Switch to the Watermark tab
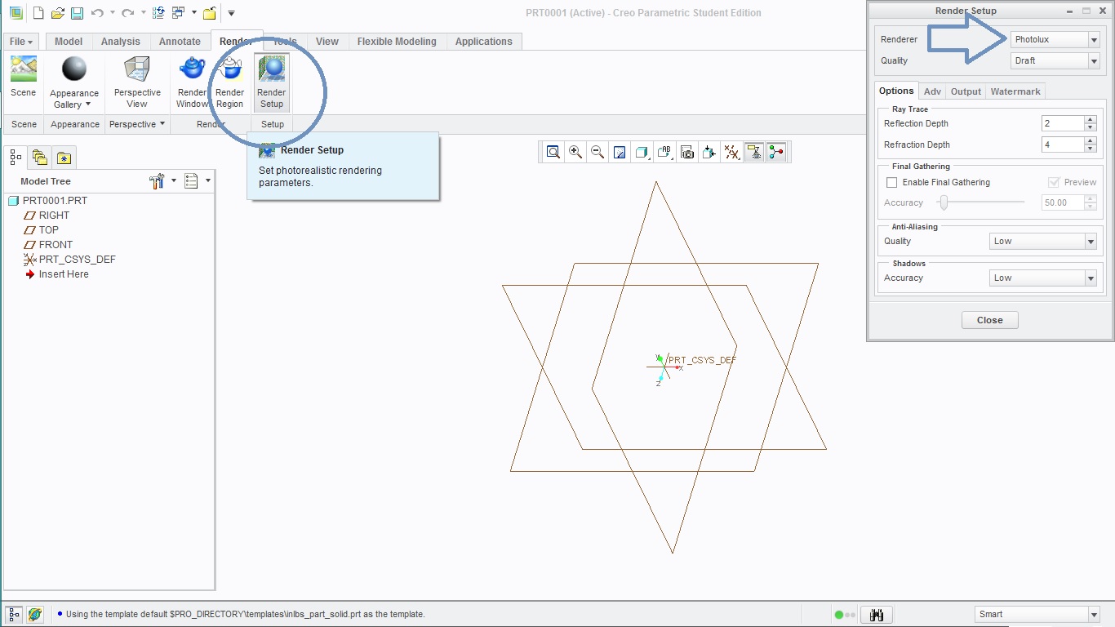 [x=1015, y=91]
